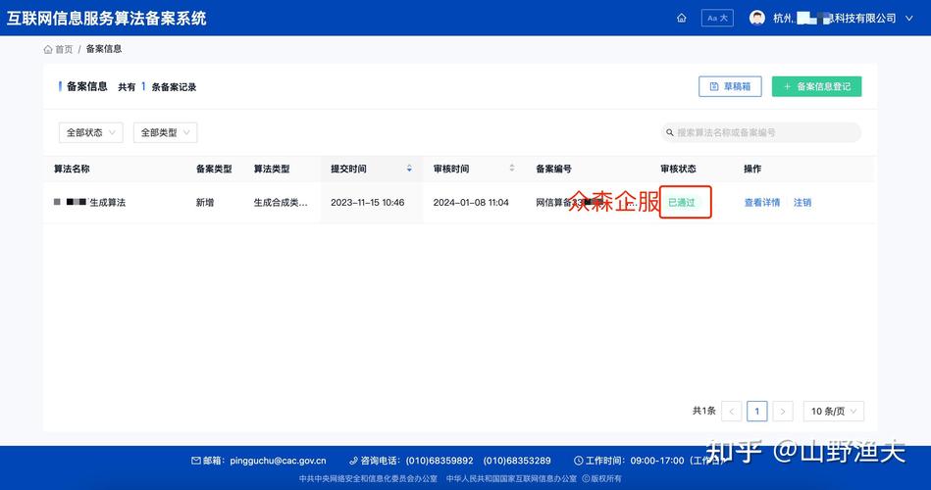The height and width of the screenshot is (490, 931).
Task: Click 算法名称 column header
Action: tap(72, 169)
